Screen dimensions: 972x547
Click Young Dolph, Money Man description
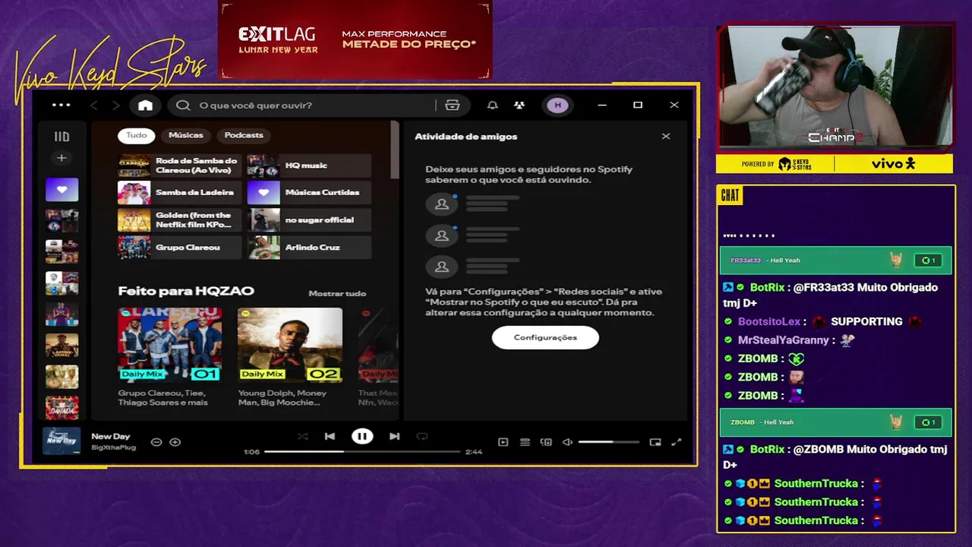coord(282,397)
